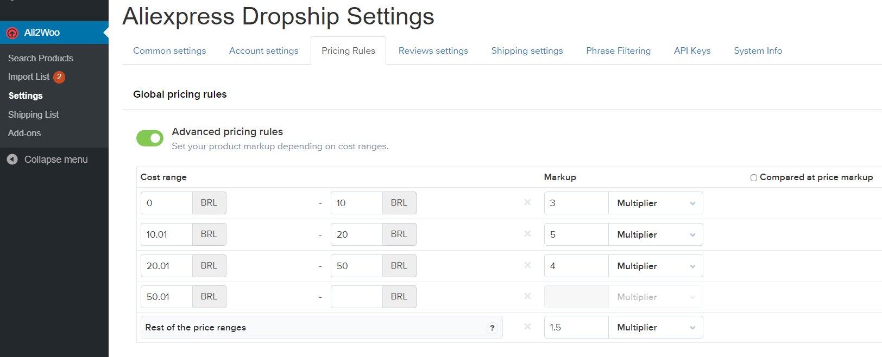This screenshot has height=357, width=882.
Task: Open the Multiplier dropdown for markup 1.5
Action: click(656, 327)
